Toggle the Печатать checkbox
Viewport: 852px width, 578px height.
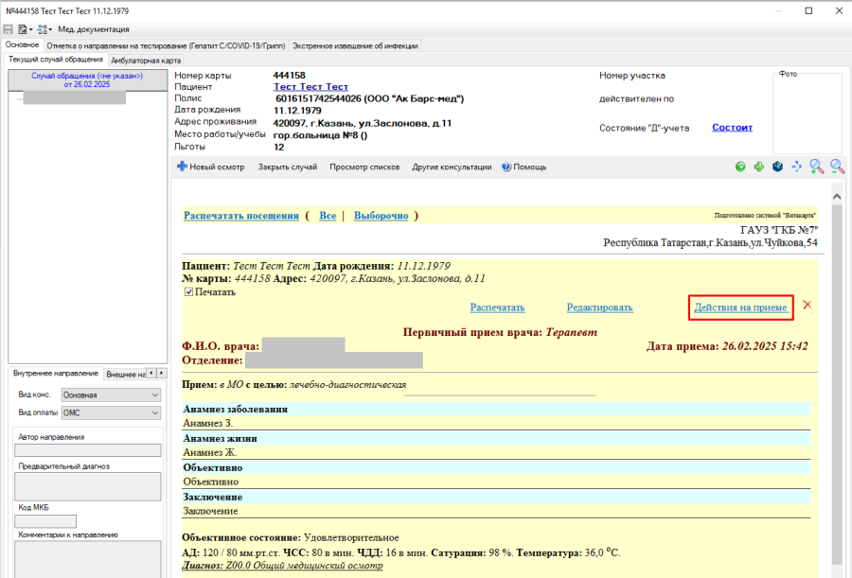(188, 292)
